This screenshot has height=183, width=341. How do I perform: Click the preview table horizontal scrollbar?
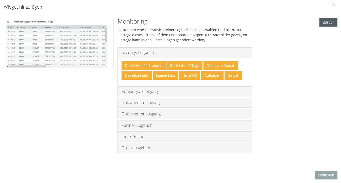point(27,67)
